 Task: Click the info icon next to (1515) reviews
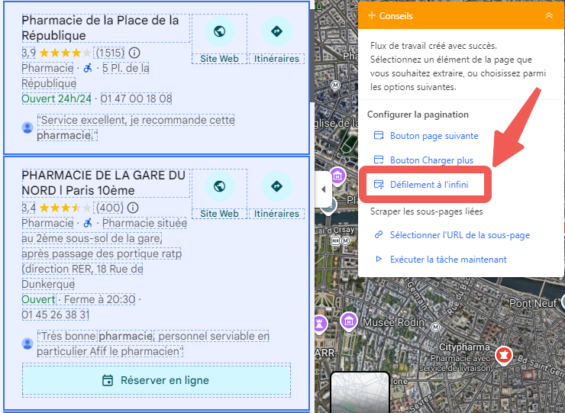point(134,53)
